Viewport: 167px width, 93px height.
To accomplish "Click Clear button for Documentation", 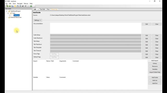I will [157, 24].
